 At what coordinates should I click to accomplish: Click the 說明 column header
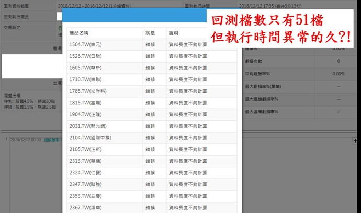coord(173,33)
